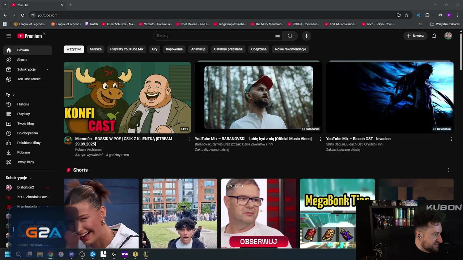Open options for Bleach OST mix

(451, 139)
